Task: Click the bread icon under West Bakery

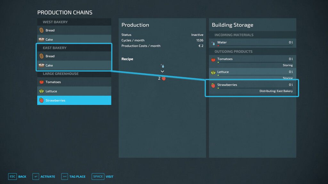Action: [x=41, y=30]
